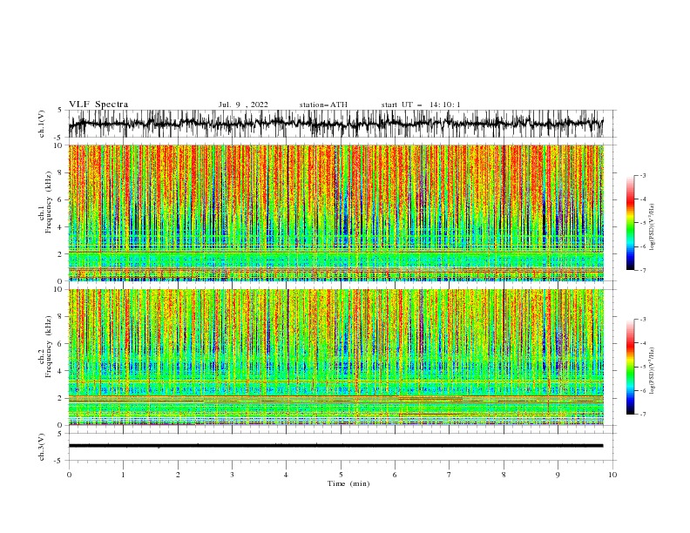The image size is (690, 533).
Task: Click the "ch.1(V)" waveform axis label
Action: pyautogui.click(x=42, y=124)
